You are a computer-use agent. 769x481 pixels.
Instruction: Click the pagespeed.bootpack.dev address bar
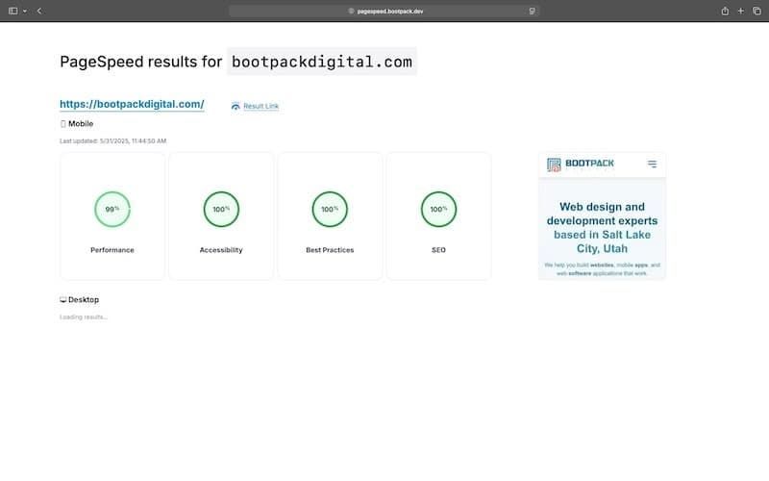point(384,11)
